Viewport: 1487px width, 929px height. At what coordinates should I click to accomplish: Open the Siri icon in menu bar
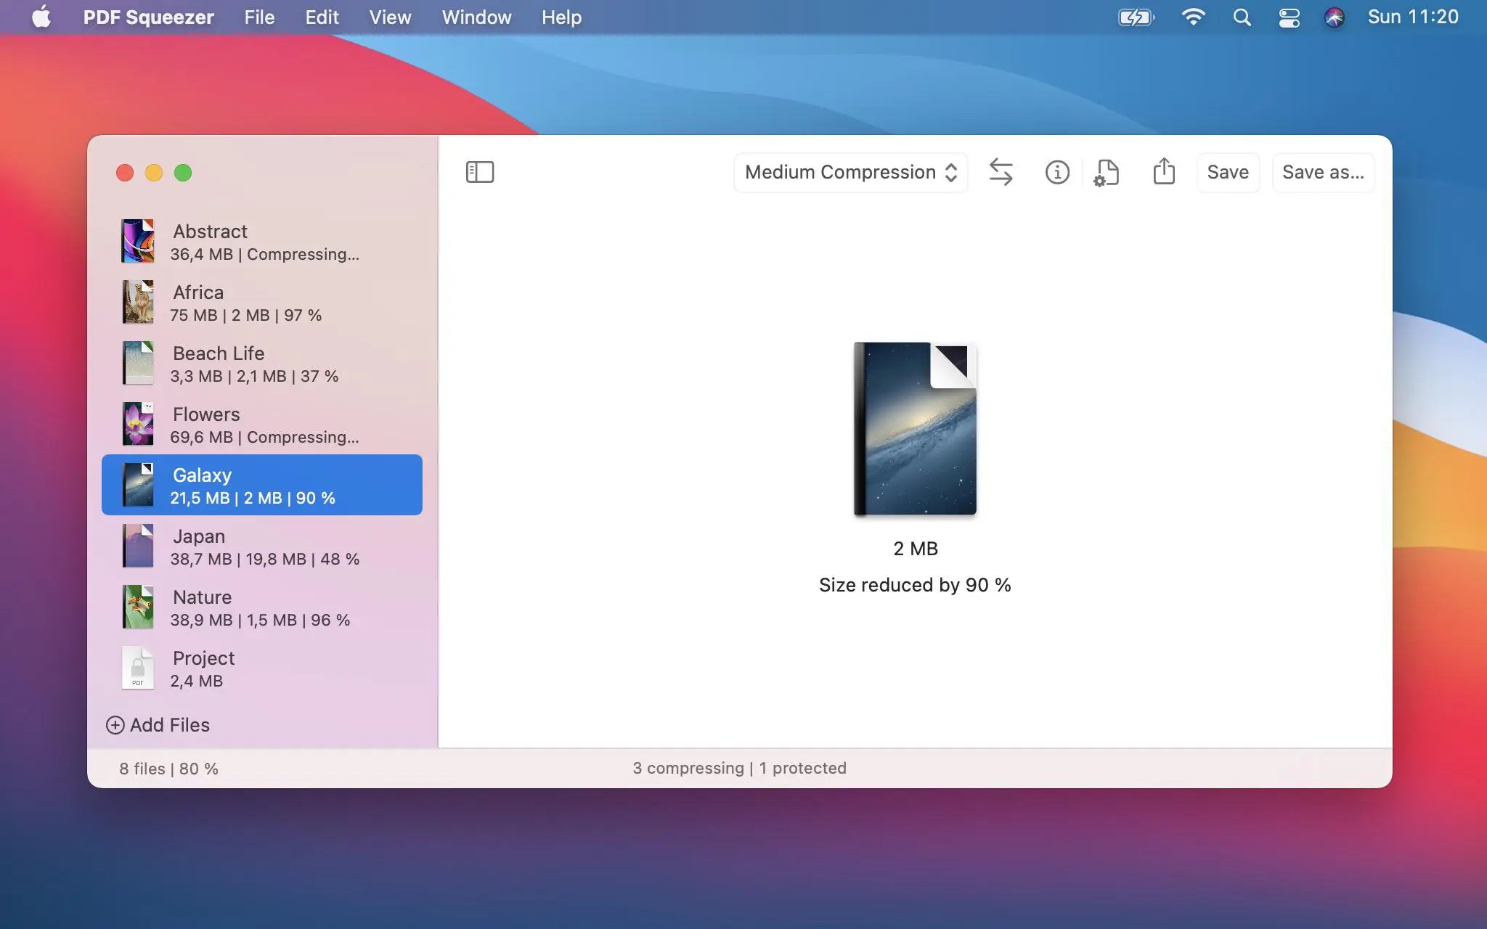[1334, 17]
